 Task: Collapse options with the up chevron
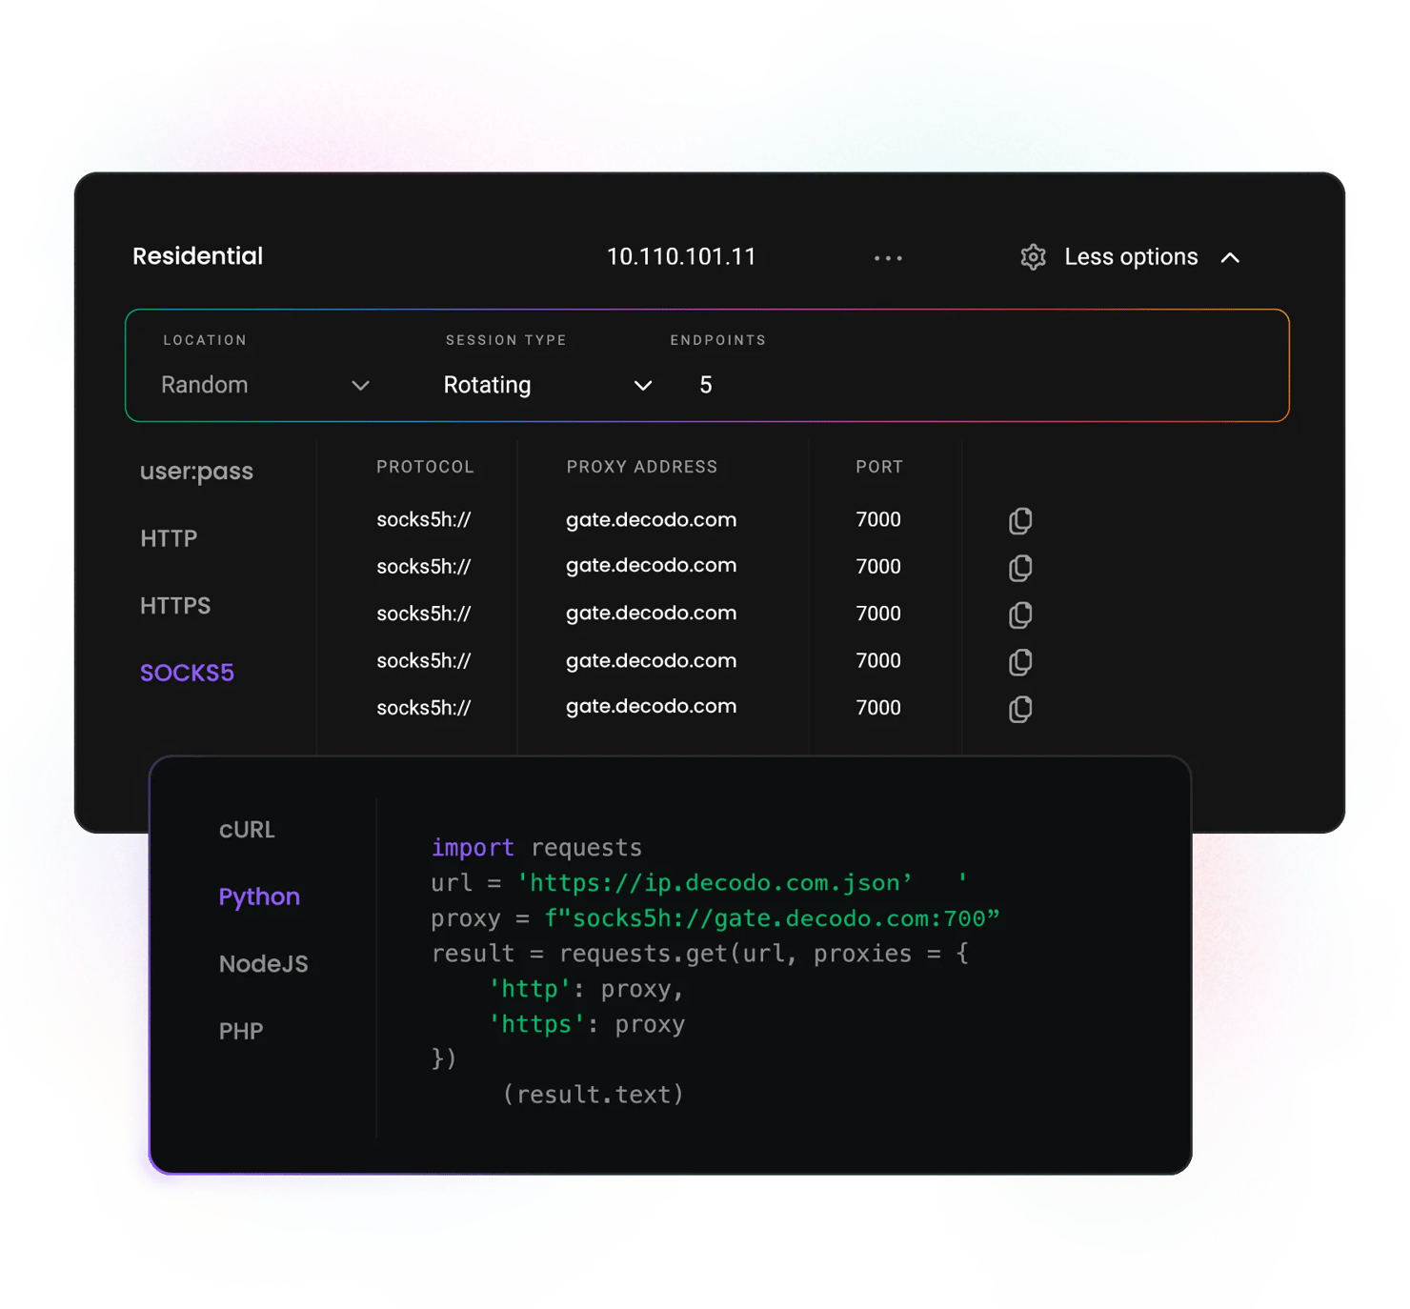point(1230,257)
